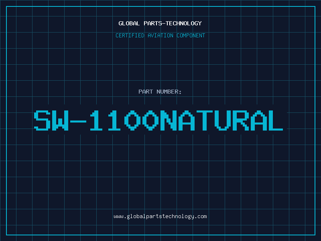Click the "GLOBAL PARTS-TECHNOLOGY" heading
Image resolution: width=321 pixels, height=241 pixels.
coord(160,23)
